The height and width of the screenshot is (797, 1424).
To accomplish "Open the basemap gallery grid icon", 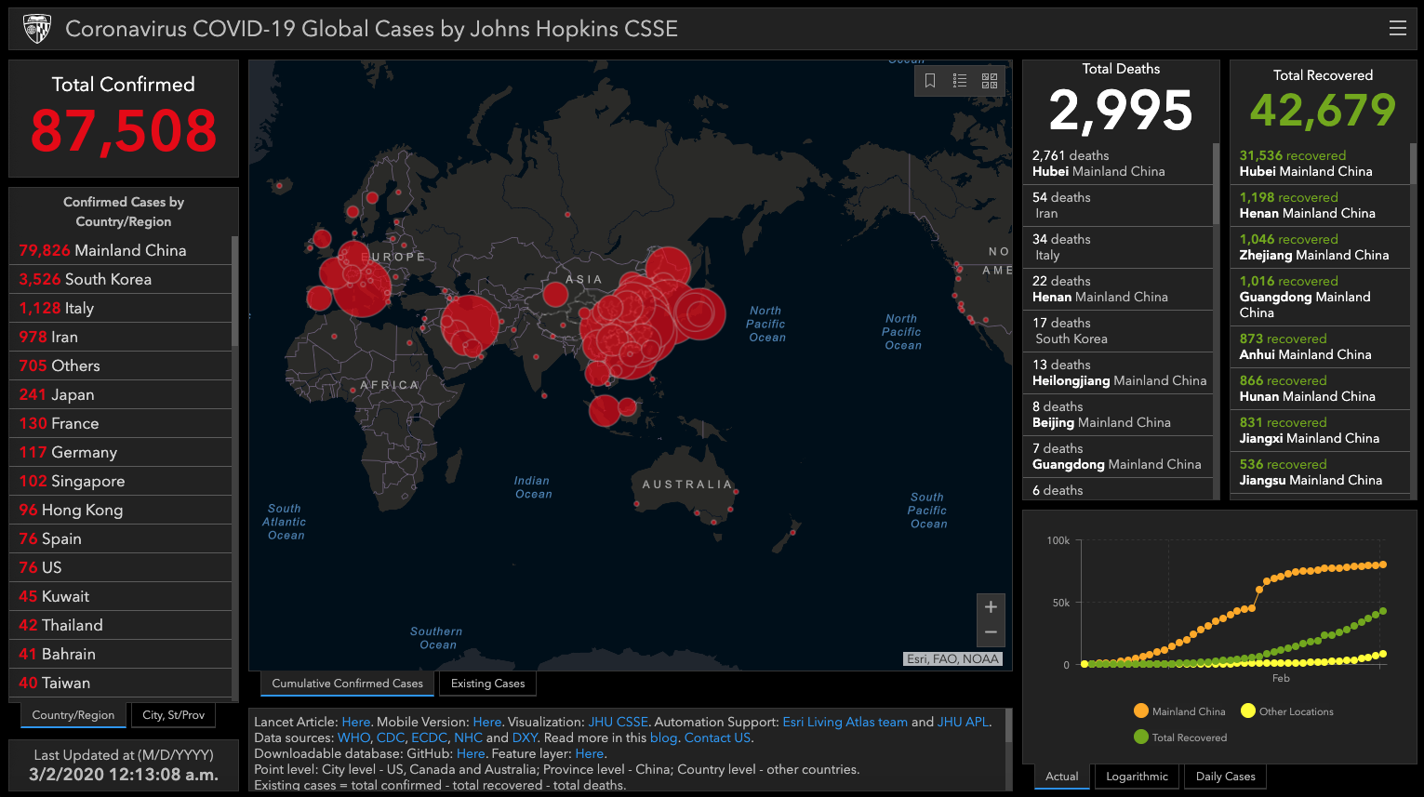I will click(990, 81).
